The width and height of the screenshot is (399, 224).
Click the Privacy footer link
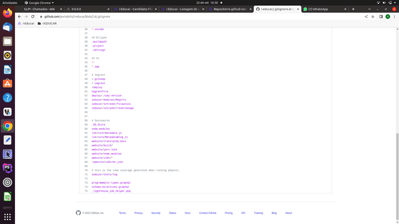pos(138,213)
